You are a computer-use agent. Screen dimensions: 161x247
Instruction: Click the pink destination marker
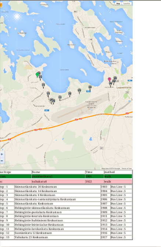pos(109,80)
